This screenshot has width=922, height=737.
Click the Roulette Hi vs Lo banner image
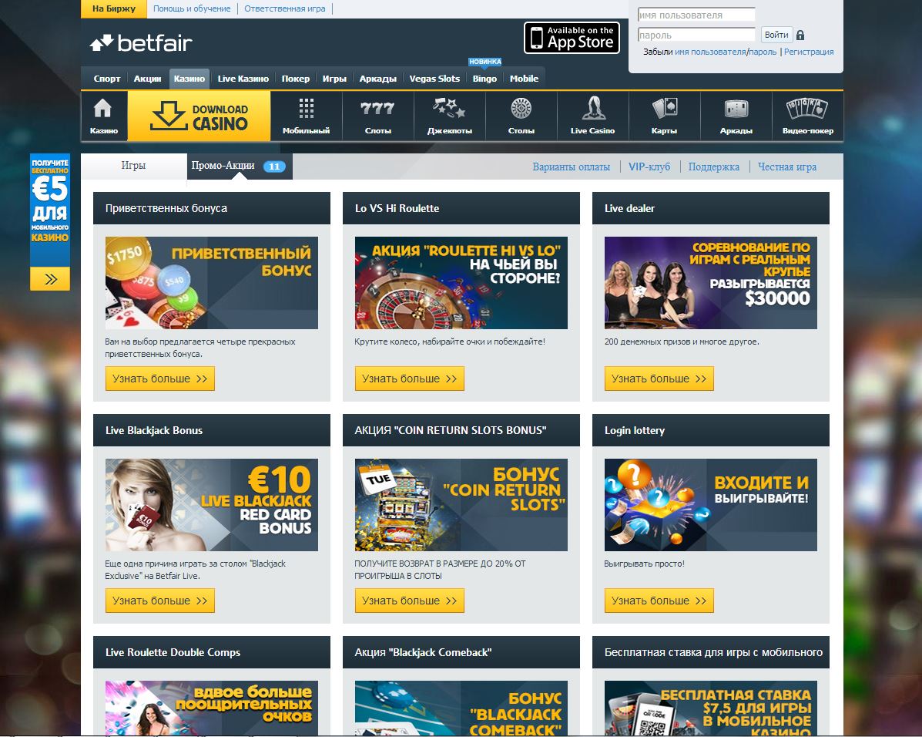(461, 283)
